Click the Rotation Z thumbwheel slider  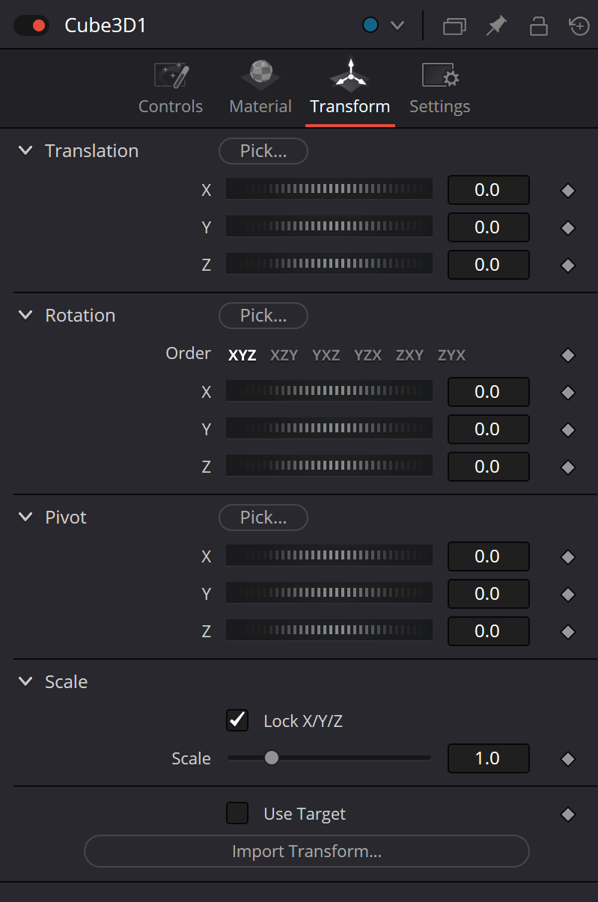pos(329,466)
